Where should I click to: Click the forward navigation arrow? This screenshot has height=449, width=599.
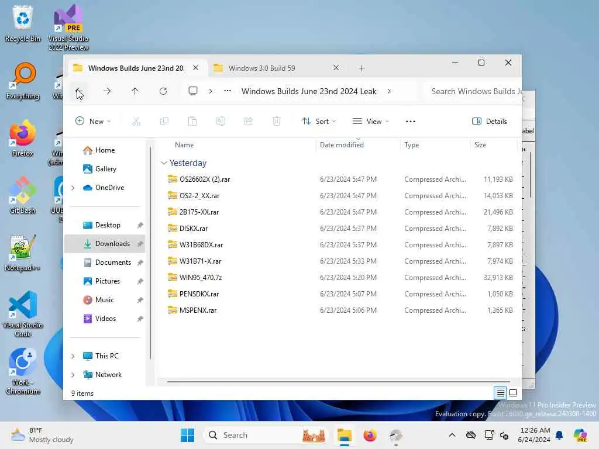[107, 91]
